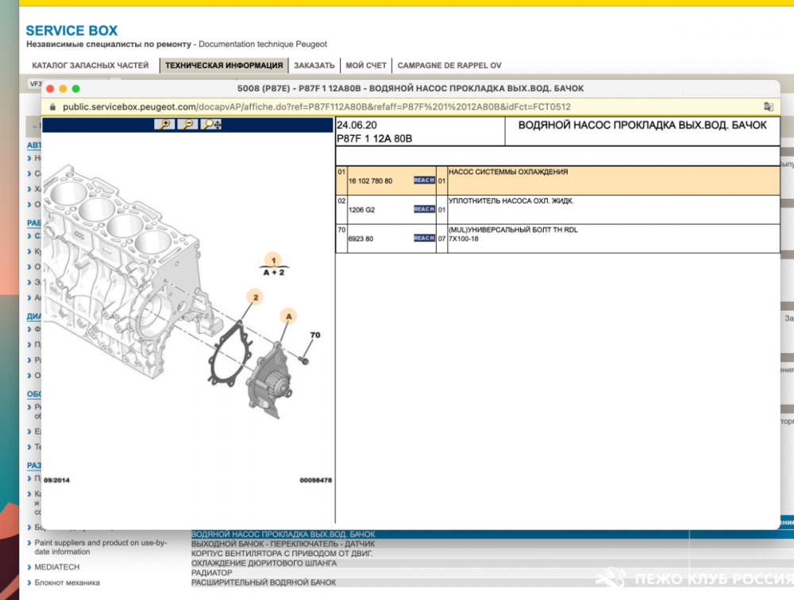The height and width of the screenshot is (600, 794).
Task: Click the translate icon in the address bar
Action: click(768, 106)
